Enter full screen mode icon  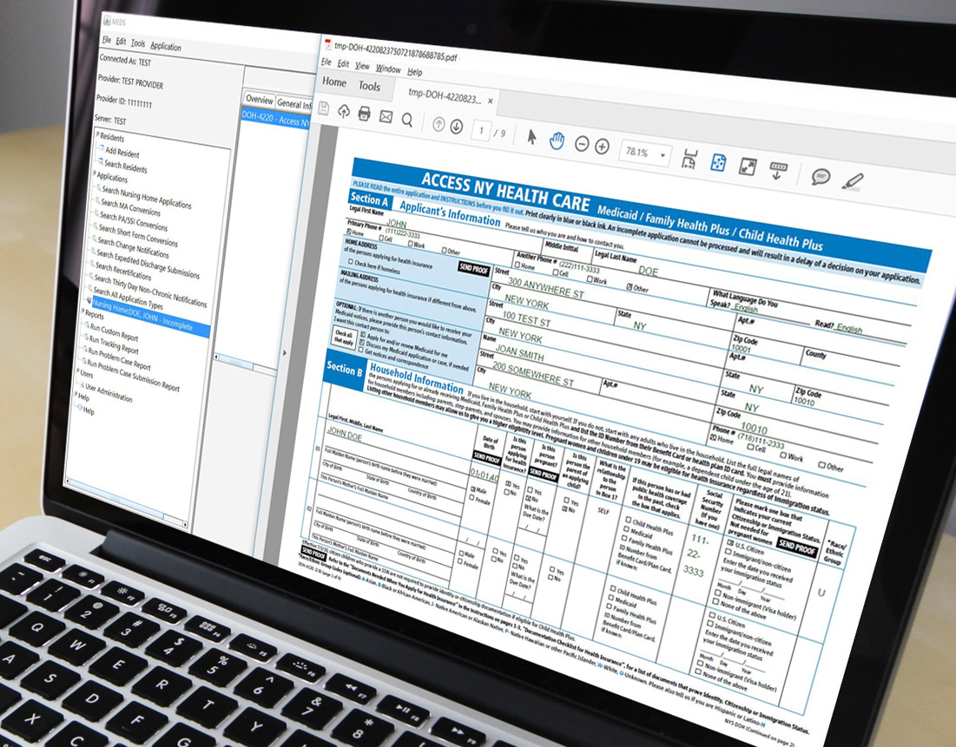click(748, 167)
